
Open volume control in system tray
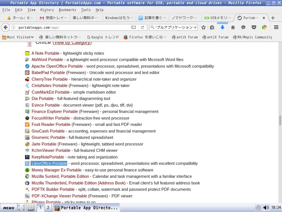click(266, 208)
